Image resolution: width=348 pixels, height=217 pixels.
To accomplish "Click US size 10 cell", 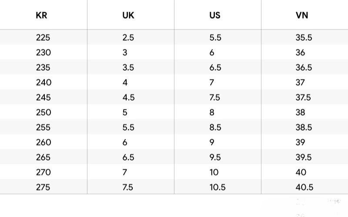I will [x=214, y=172].
